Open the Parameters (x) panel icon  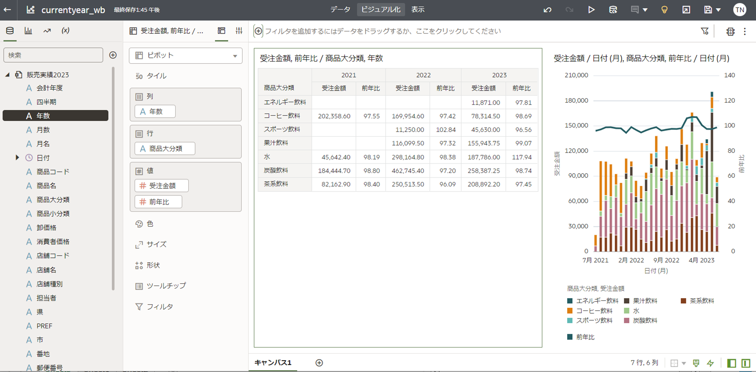coord(65,31)
